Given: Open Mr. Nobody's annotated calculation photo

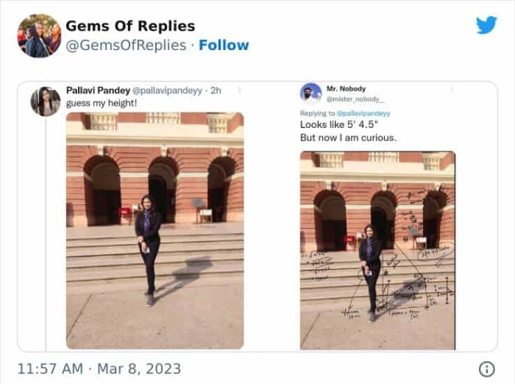Looking at the screenshot, I should pyautogui.click(x=377, y=250).
